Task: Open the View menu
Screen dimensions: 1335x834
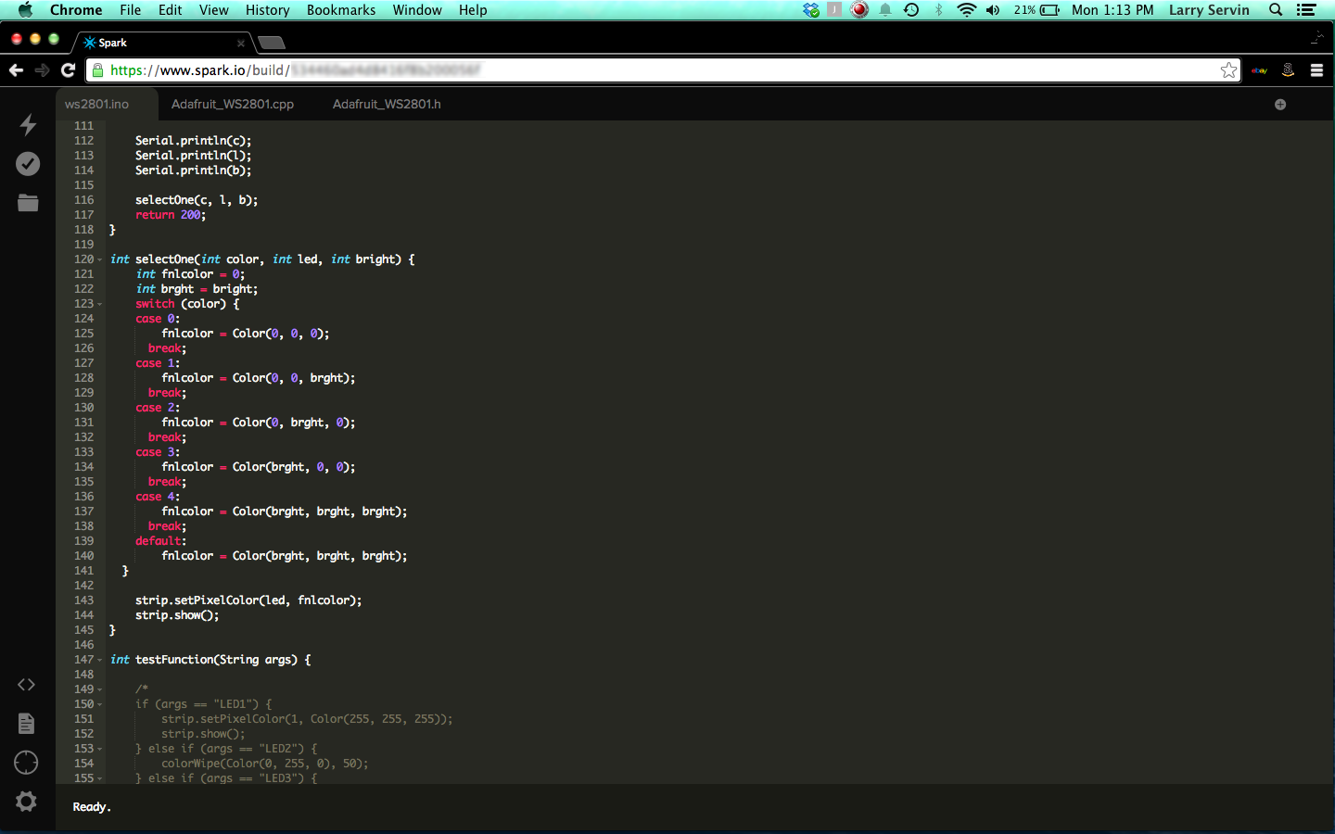Action: click(214, 10)
